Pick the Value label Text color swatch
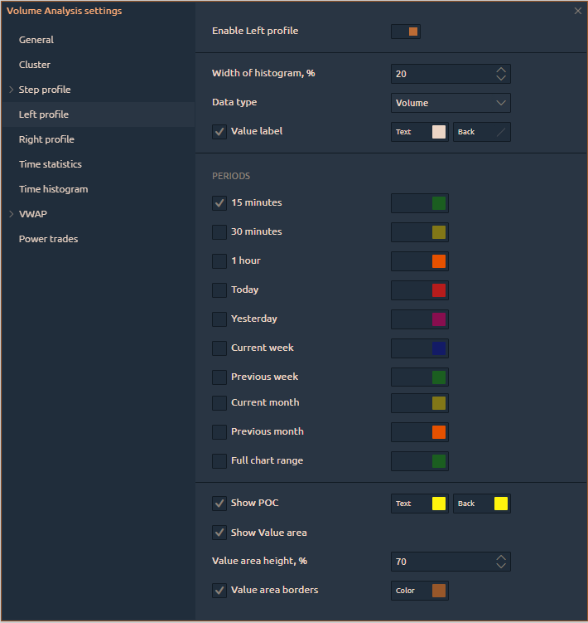The width and height of the screenshot is (588, 623). tap(439, 132)
